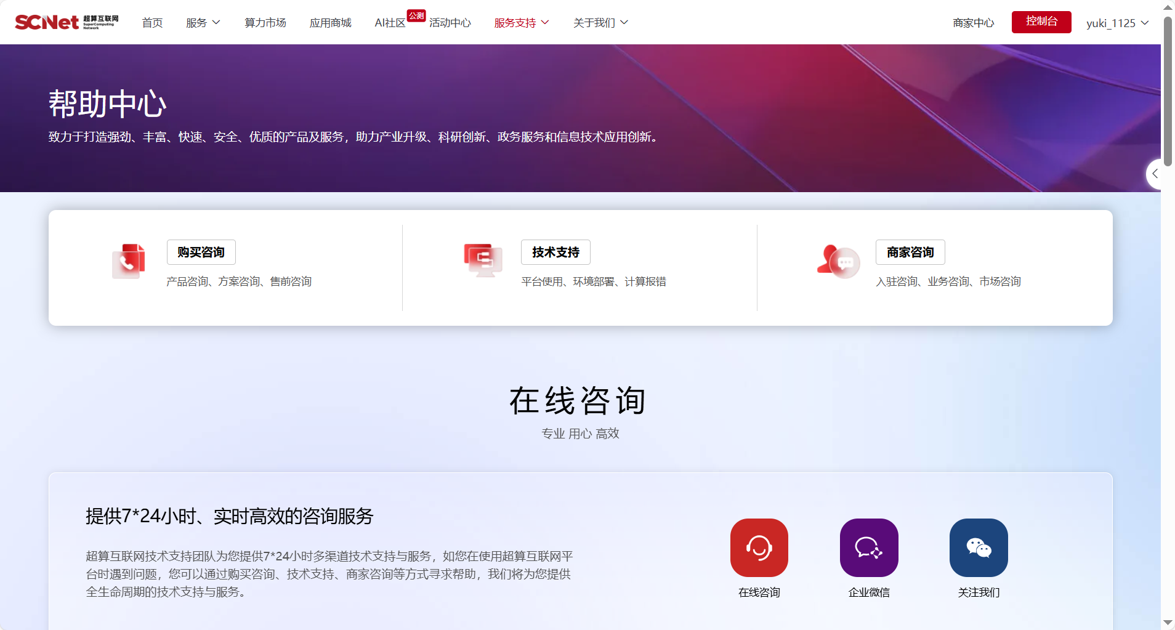Open the blue 关注我们 WeChat icon
The width and height of the screenshot is (1175, 630).
[978, 547]
